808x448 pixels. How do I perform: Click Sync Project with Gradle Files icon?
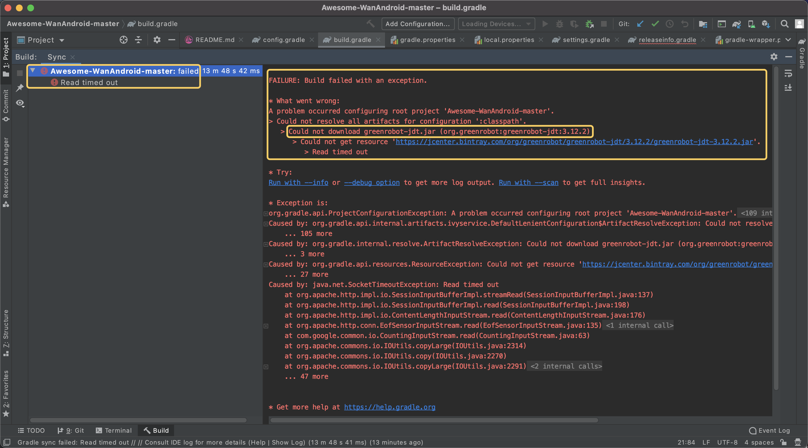point(737,24)
